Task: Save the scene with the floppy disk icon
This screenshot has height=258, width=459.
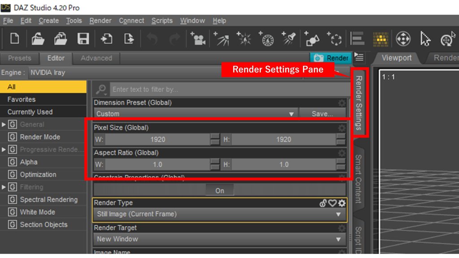Action: point(83,39)
